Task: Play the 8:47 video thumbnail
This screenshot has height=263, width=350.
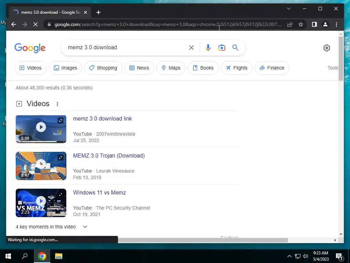Action: point(41,166)
